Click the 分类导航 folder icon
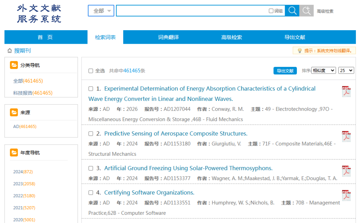The width and height of the screenshot is (360, 223). point(14,65)
